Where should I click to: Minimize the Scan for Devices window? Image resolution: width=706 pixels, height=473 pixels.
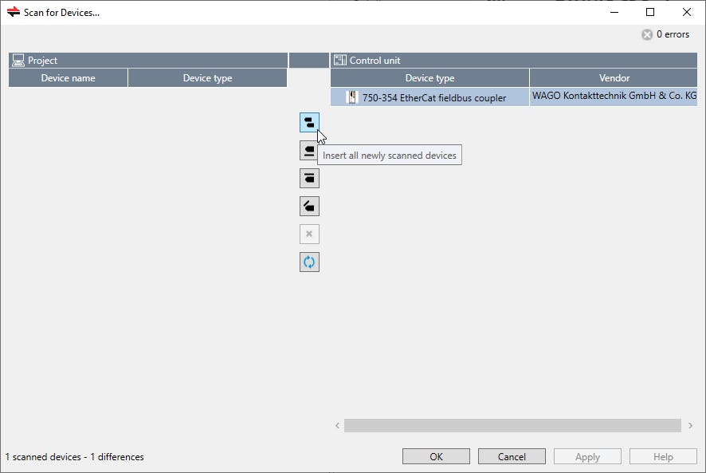click(614, 12)
